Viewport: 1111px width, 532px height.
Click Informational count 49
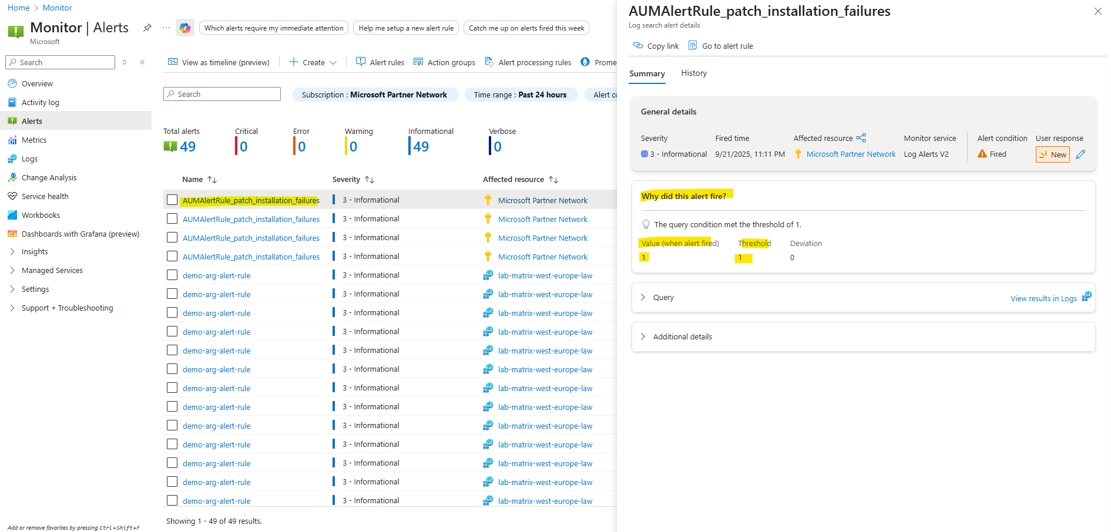coord(421,146)
